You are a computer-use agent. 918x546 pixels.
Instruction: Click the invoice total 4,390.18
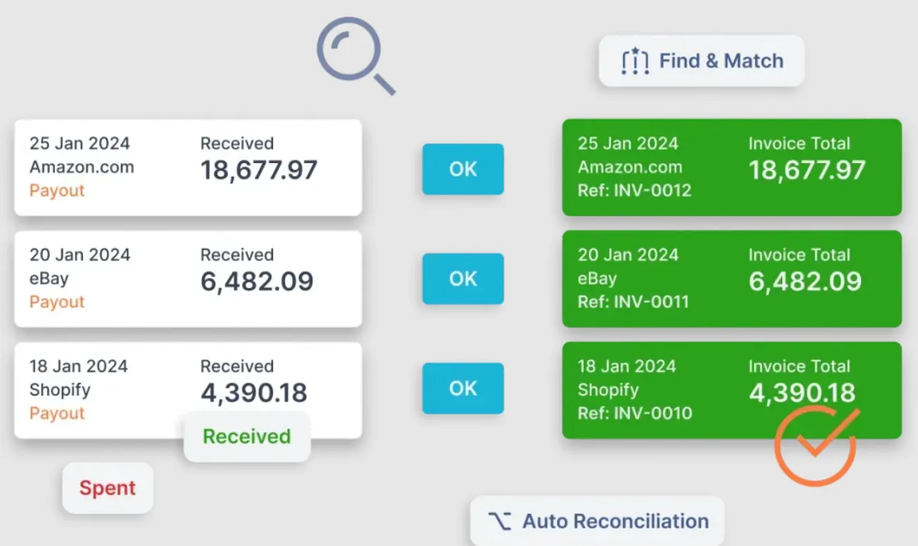point(802,393)
